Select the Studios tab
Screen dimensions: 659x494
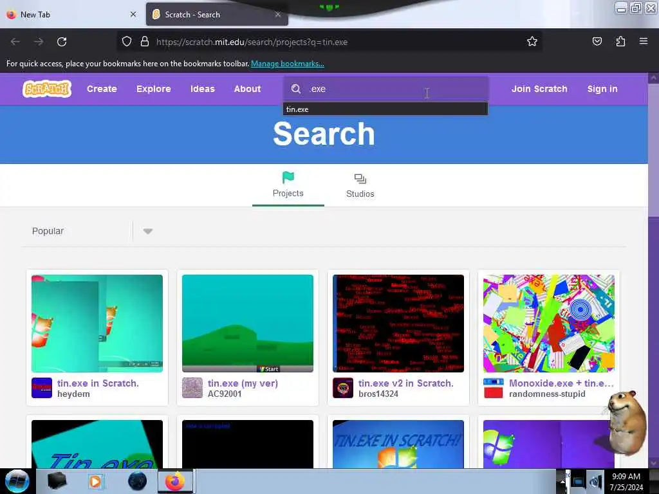(360, 185)
